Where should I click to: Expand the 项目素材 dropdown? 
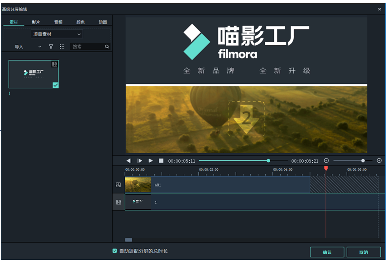click(57, 34)
